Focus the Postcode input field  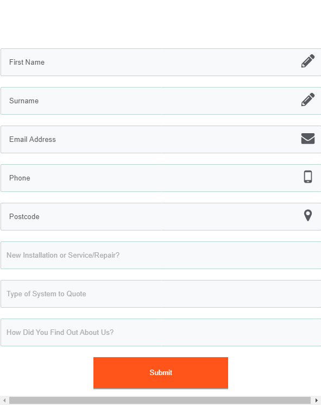(161, 216)
